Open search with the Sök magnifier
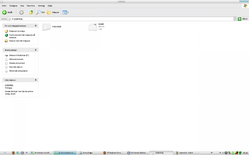Viewport: 249px width, 155px height. pyautogui.click(x=39, y=12)
